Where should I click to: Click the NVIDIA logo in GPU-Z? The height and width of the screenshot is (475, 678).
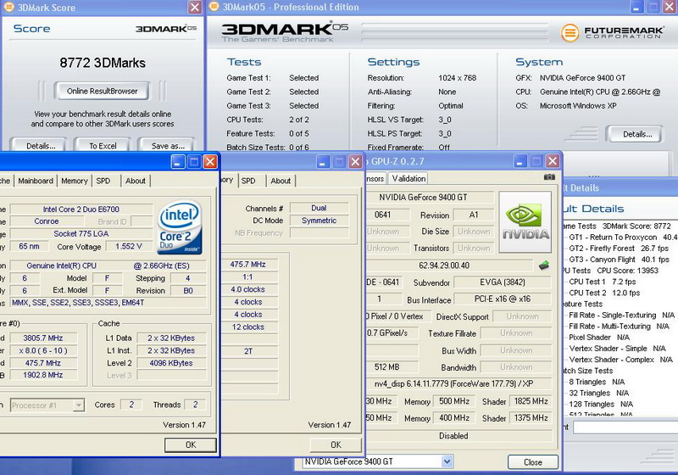pyautogui.click(x=525, y=222)
